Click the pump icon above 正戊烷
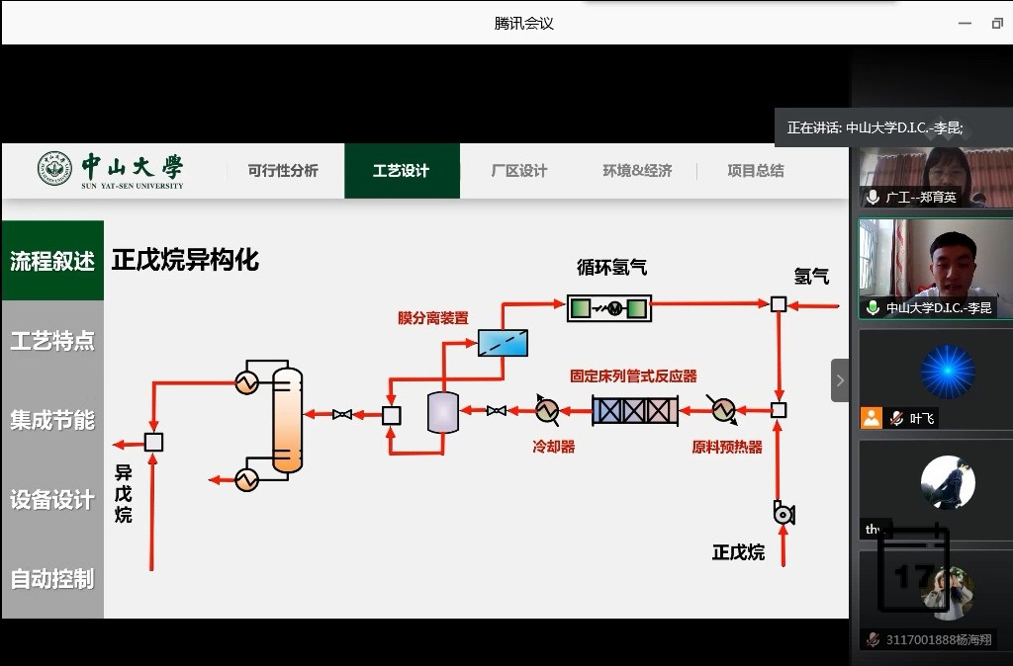 tap(783, 513)
